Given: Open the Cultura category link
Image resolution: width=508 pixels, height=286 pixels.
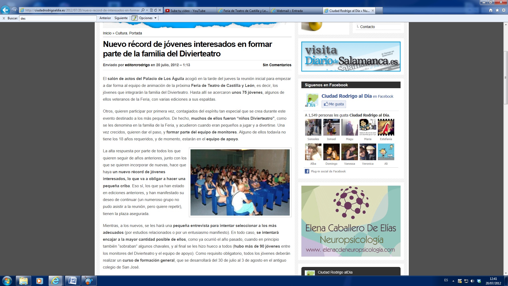Looking at the screenshot, I should point(121,33).
